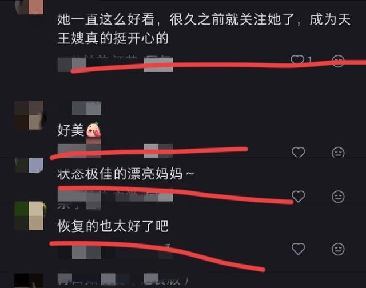Viewport: 366px width, 288px height.
Task: Open the top commenter's partially visible avatar
Action: click(29, 7)
